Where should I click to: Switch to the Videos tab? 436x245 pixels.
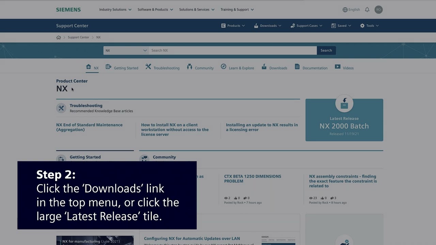point(344,67)
